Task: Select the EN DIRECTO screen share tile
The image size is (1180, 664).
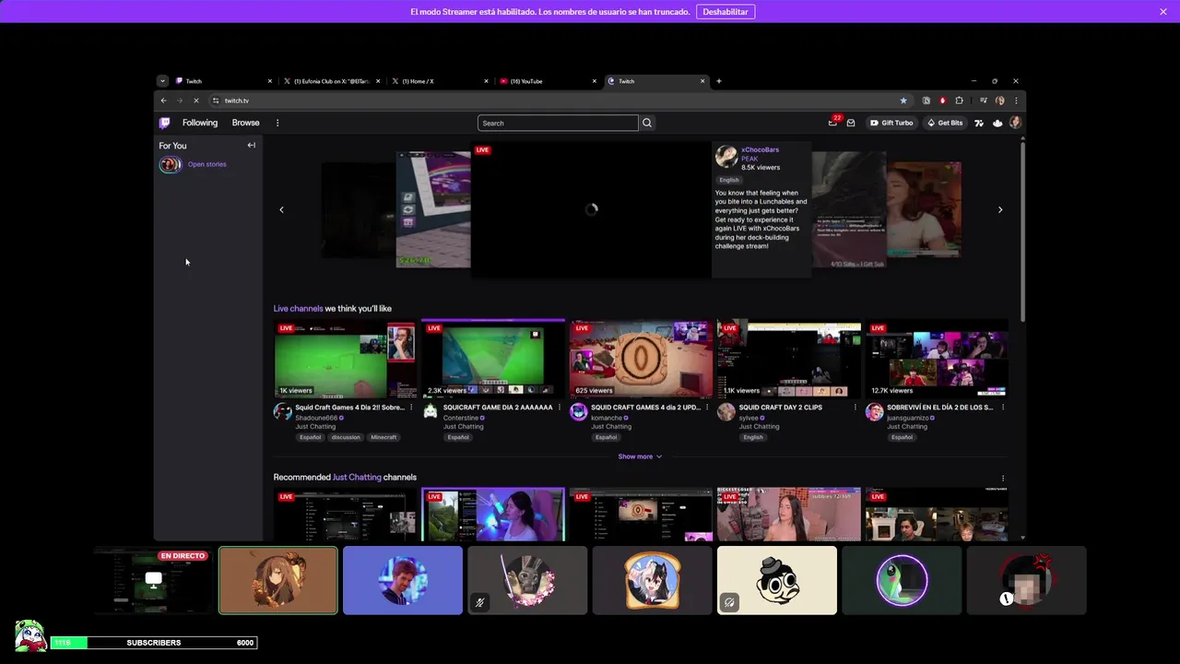Action: (153, 580)
